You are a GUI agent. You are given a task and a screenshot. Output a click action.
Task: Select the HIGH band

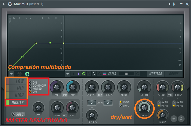(x=16, y=95)
